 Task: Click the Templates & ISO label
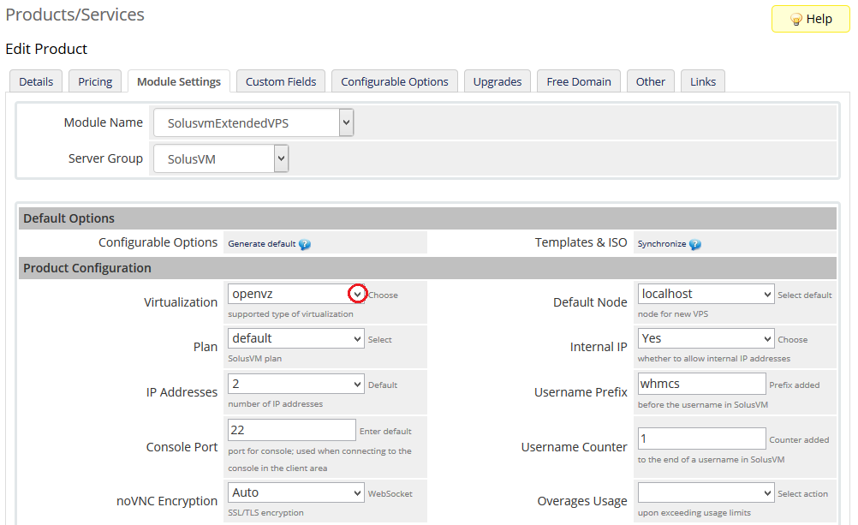tap(581, 242)
